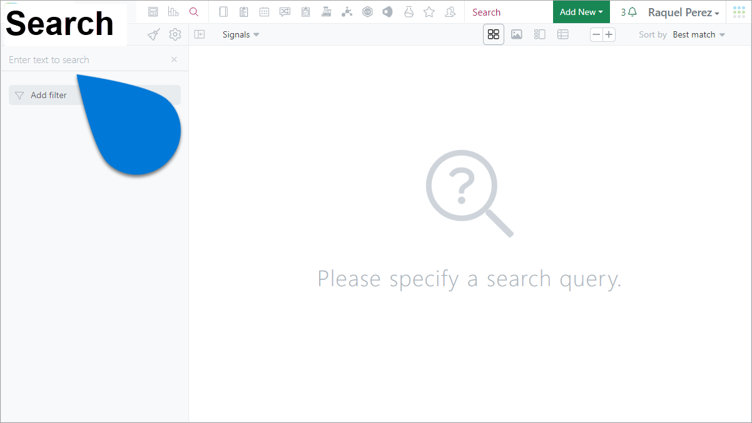Open the Signals type dropdown
The height and width of the screenshot is (423, 752).
coord(241,34)
